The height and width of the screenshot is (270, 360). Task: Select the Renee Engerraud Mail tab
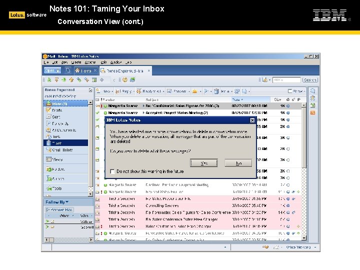click(x=124, y=70)
